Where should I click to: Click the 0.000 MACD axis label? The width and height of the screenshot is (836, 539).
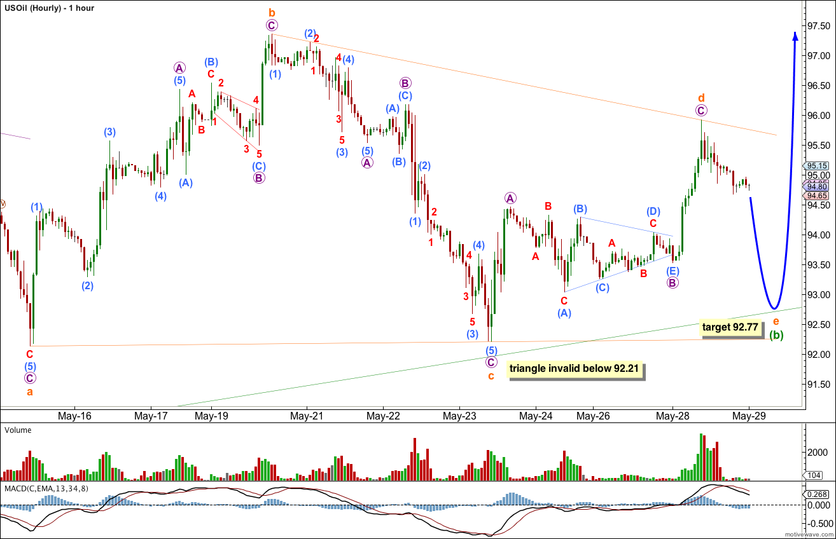817,505
